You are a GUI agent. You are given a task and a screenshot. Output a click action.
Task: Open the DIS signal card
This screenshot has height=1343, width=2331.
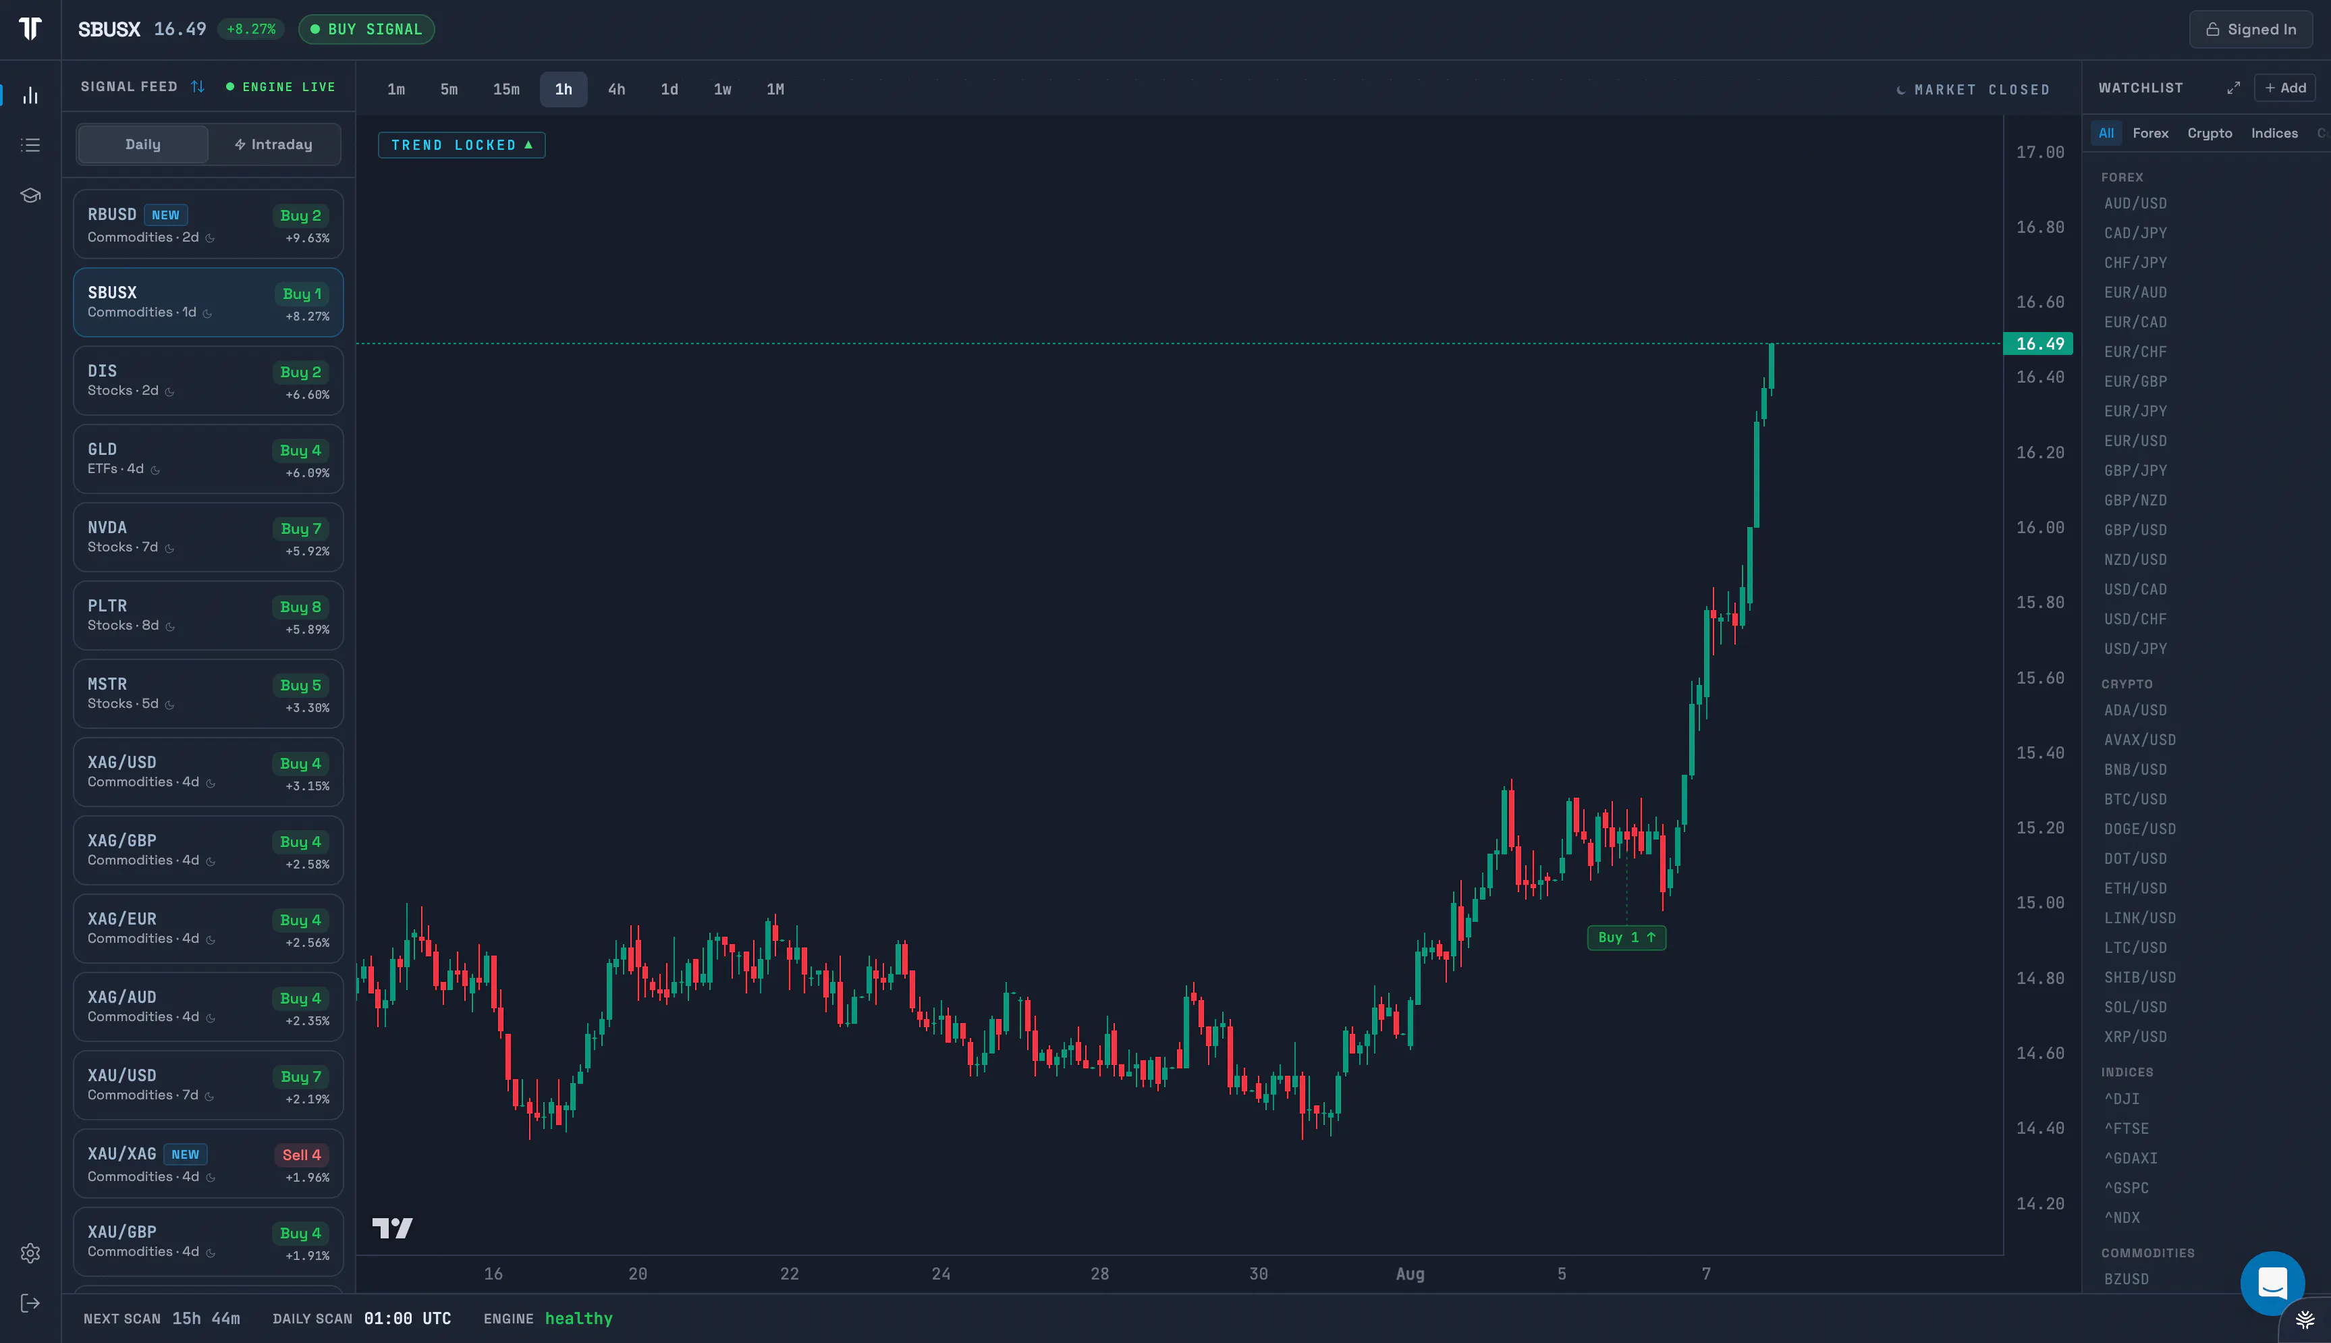[209, 381]
